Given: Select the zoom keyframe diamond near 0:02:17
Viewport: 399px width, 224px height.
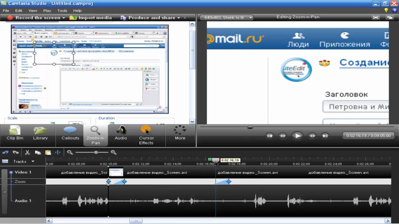Looking at the screenshot, I should 229,181.
